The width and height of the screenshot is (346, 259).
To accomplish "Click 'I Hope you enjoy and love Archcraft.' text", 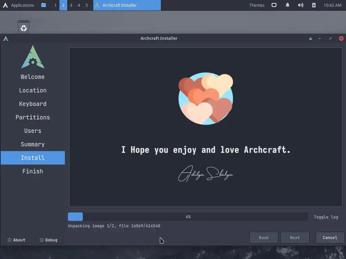I will click(x=206, y=150).
